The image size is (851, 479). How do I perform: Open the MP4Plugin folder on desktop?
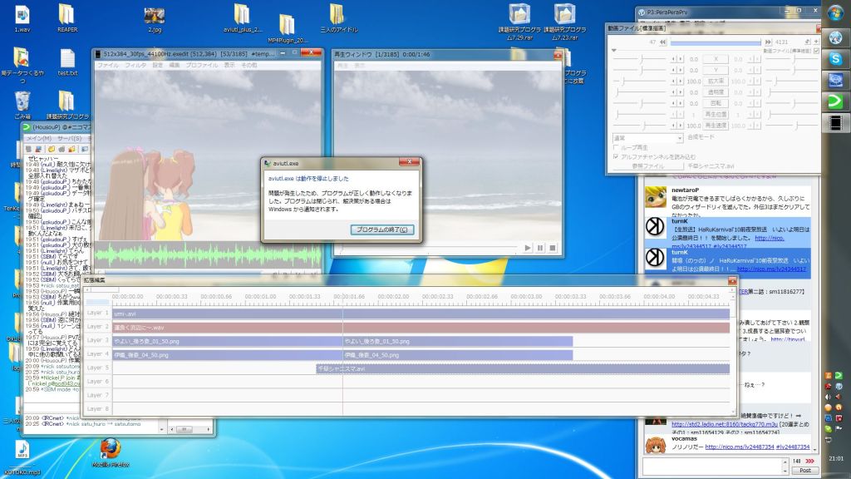287,28
